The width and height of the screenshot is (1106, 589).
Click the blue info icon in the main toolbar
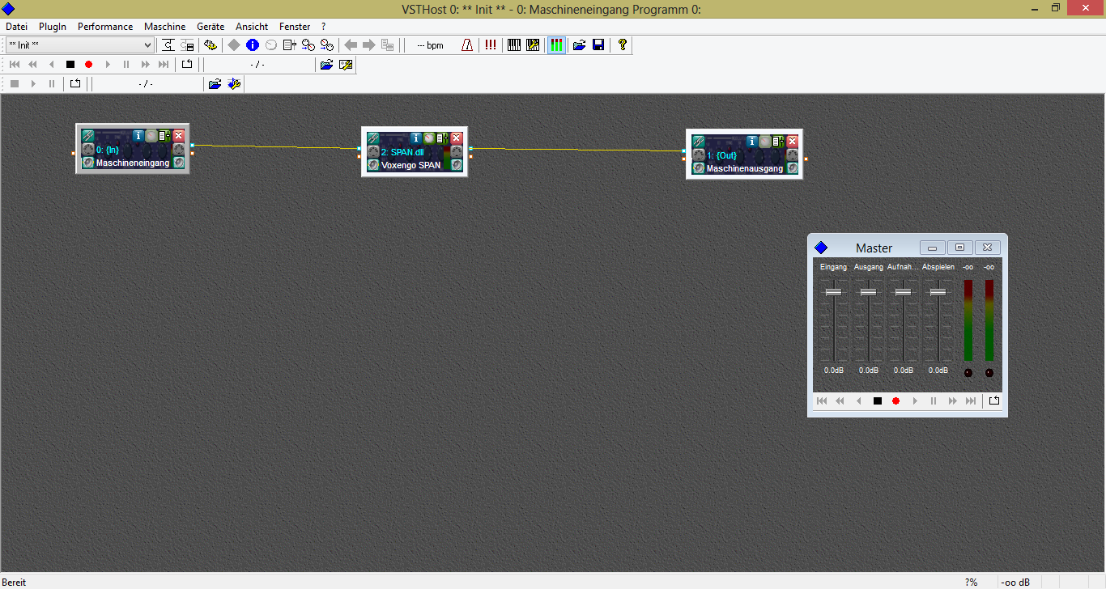coord(252,45)
